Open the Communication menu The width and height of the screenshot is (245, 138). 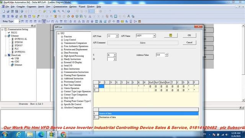coord(60,7)
